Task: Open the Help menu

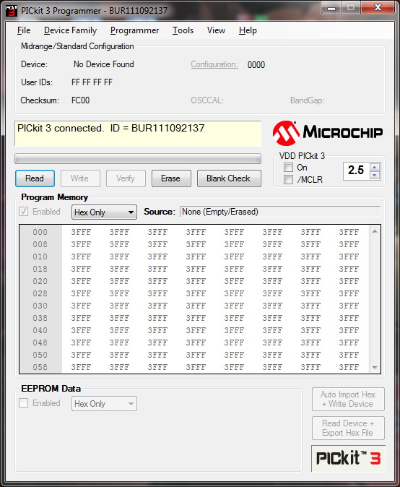Action: pyautogui.click(x=248, y=30)
